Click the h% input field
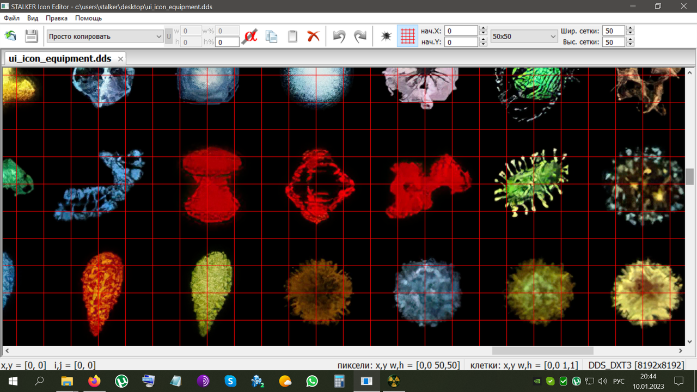Viewport: 697px width, 392px height. [x=228, y=42]
